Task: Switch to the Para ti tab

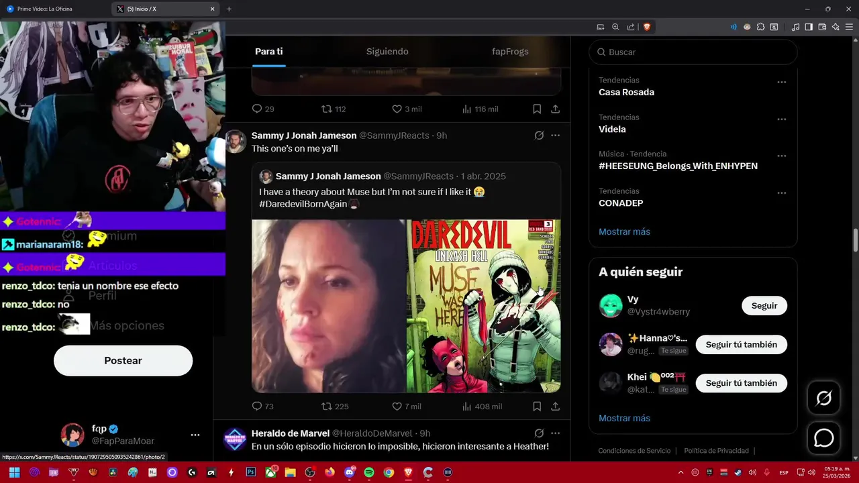Action: (268, 52)
